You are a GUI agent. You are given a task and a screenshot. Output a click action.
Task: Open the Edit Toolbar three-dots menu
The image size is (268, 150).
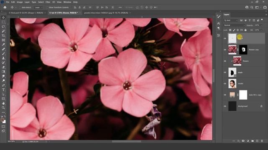coord(3,112)
